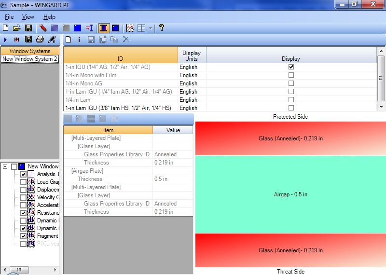Check the Load Graph tree checkbox

tap(23, 182)
